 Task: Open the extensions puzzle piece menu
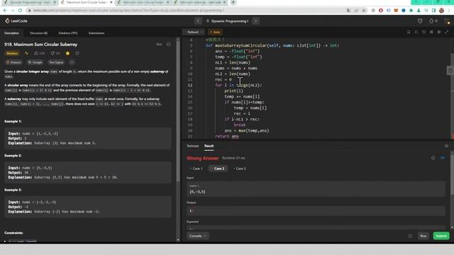[x=411, y=11]
